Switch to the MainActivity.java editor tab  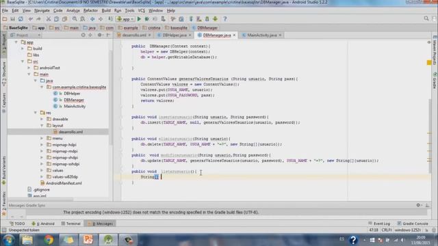coord(262,35)
